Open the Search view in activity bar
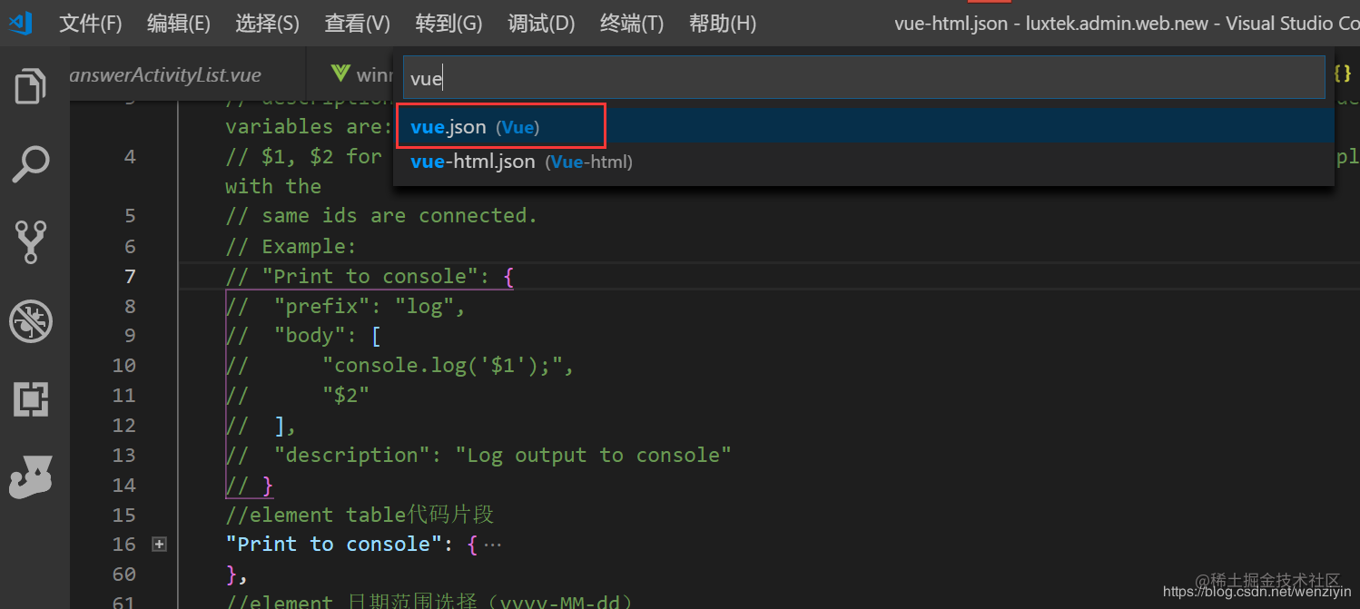Image resolution: width=1360 pixels, height=609 pixels. pos(31,164)
